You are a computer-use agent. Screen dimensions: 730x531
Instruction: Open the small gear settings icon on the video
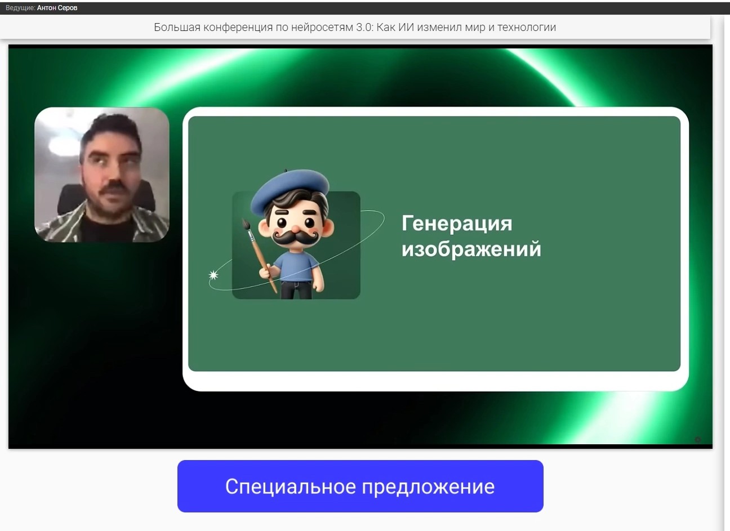tap(698, 439)
